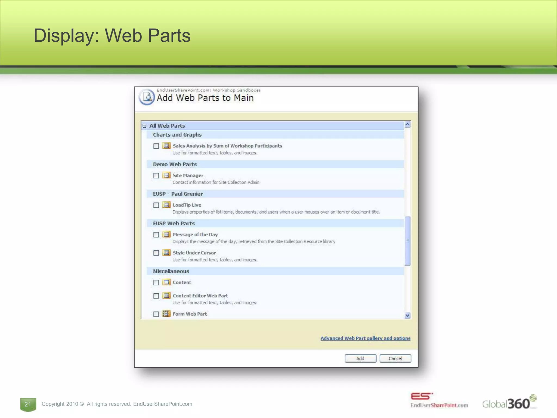Tick the Site Manager checkbox
557x418 pixels.
[x=156, y=176]
